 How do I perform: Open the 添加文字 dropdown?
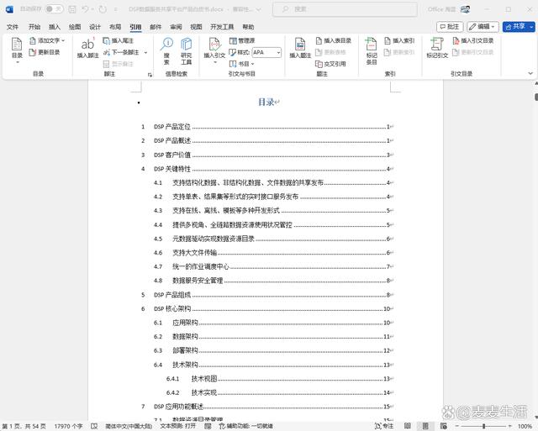pyautogui.click(x=47, y=41)
